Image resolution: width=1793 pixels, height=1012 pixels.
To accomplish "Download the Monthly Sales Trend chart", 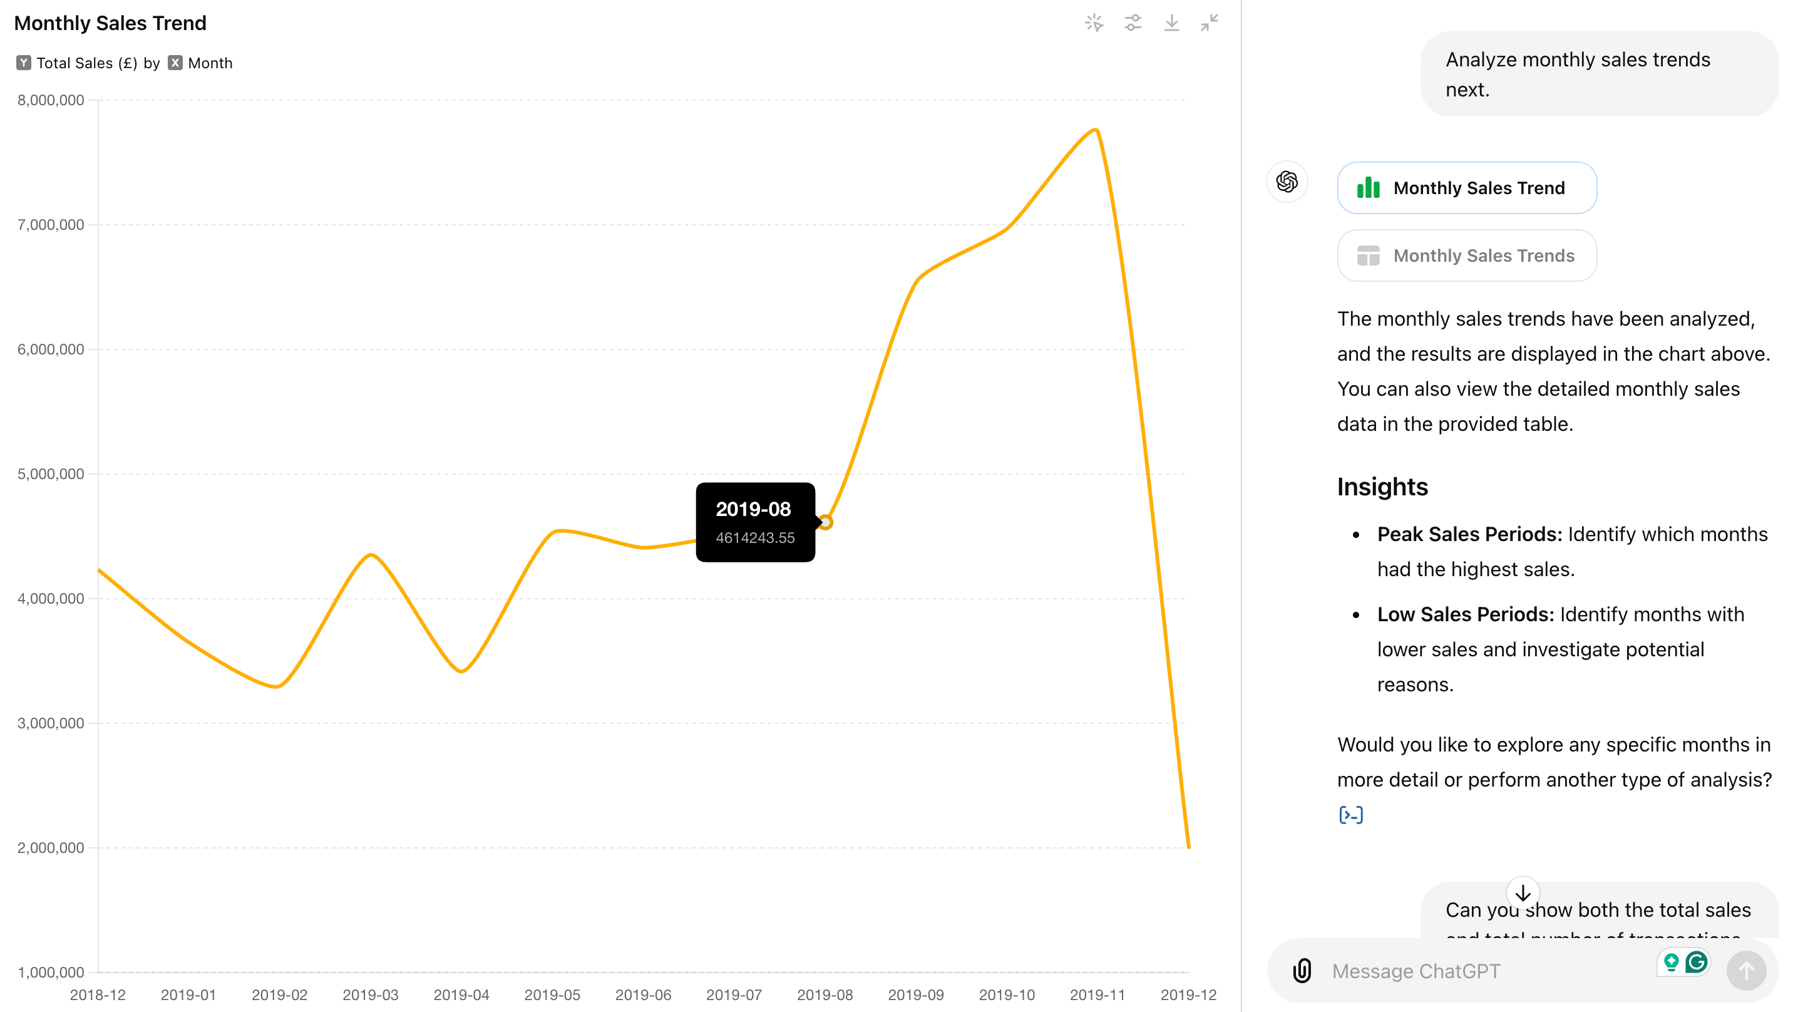I will [1171, 23].
